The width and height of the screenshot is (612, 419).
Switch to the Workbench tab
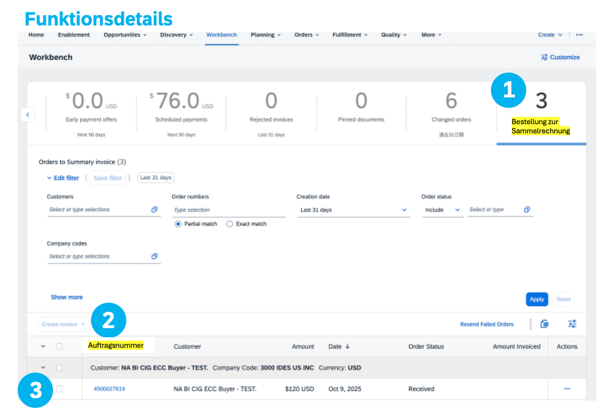pyautogui.click(x=221, y=35)
